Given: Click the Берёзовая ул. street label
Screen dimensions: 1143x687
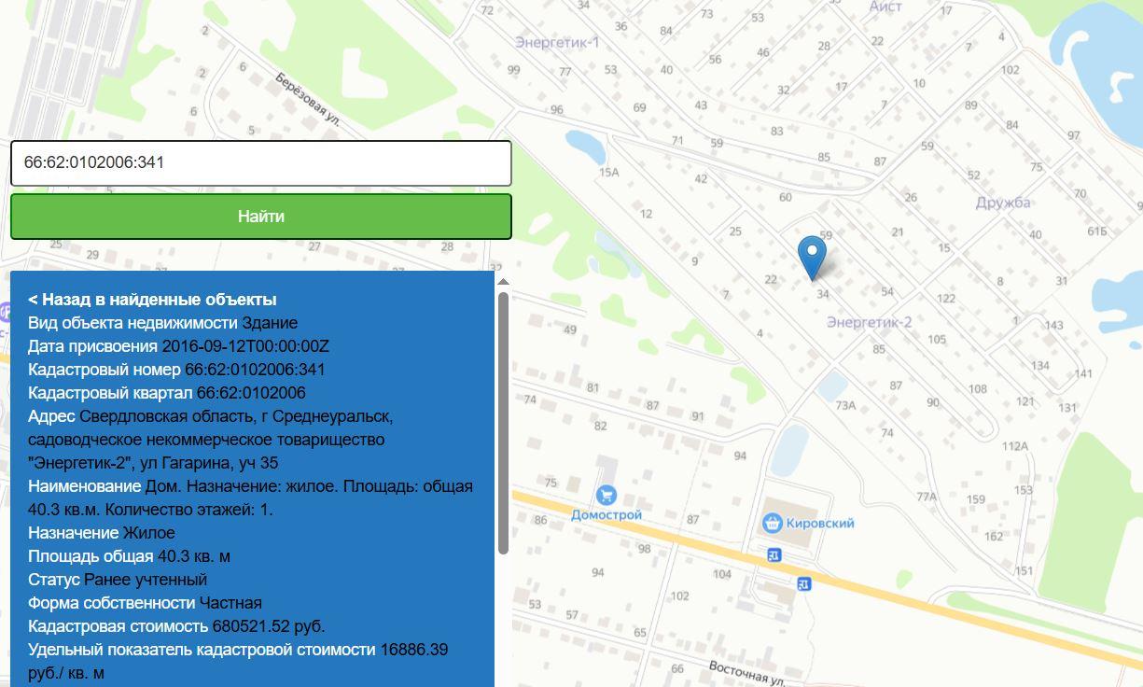Looking at the screenshot, I should point(307,100).
